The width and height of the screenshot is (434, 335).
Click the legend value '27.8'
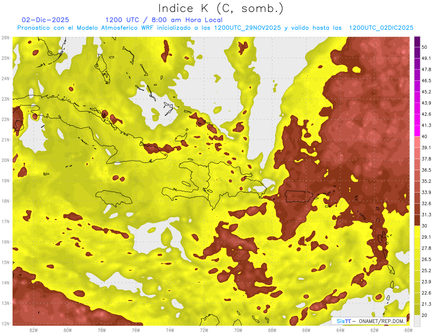click(x=426, y=248)
